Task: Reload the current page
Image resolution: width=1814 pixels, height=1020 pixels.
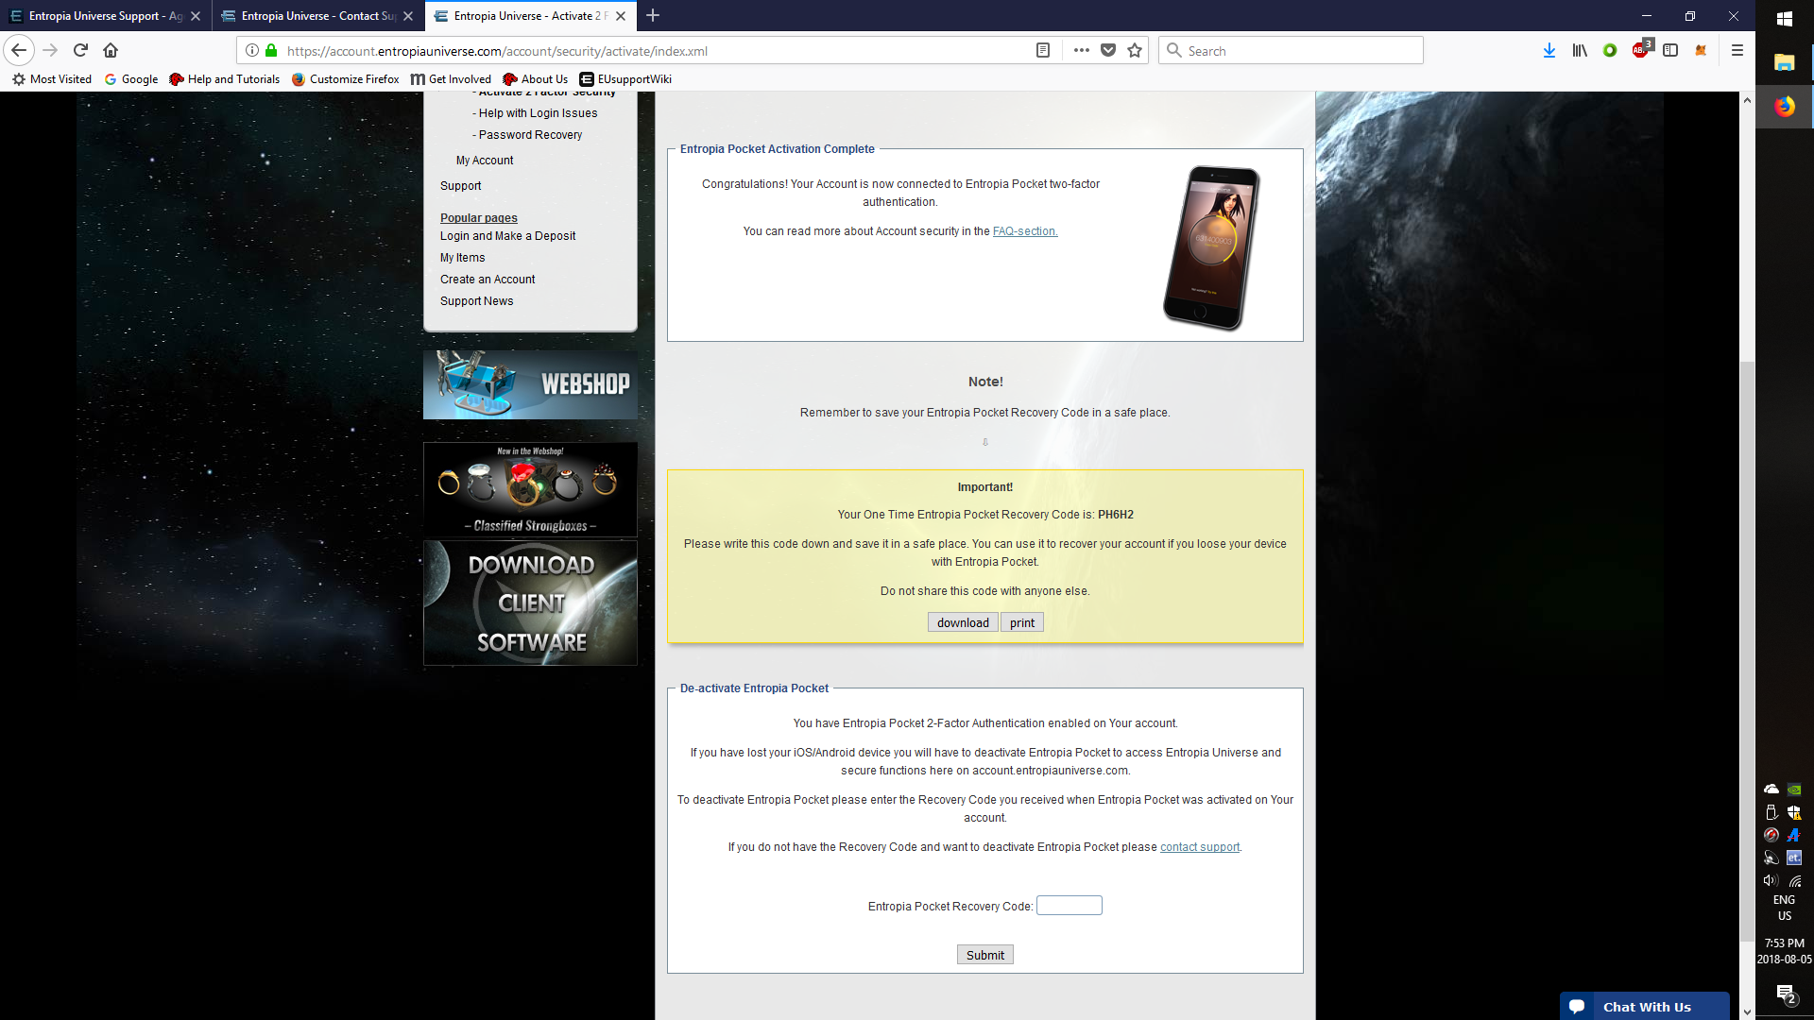Action: [80, 50]
